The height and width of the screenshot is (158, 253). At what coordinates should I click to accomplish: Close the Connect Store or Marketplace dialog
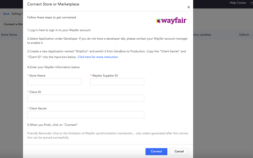(x=188, y=7)
